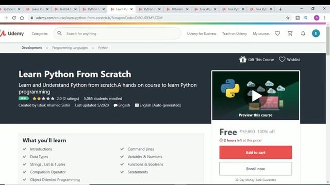
Task: Open the Categories menu
Action: 40,33
